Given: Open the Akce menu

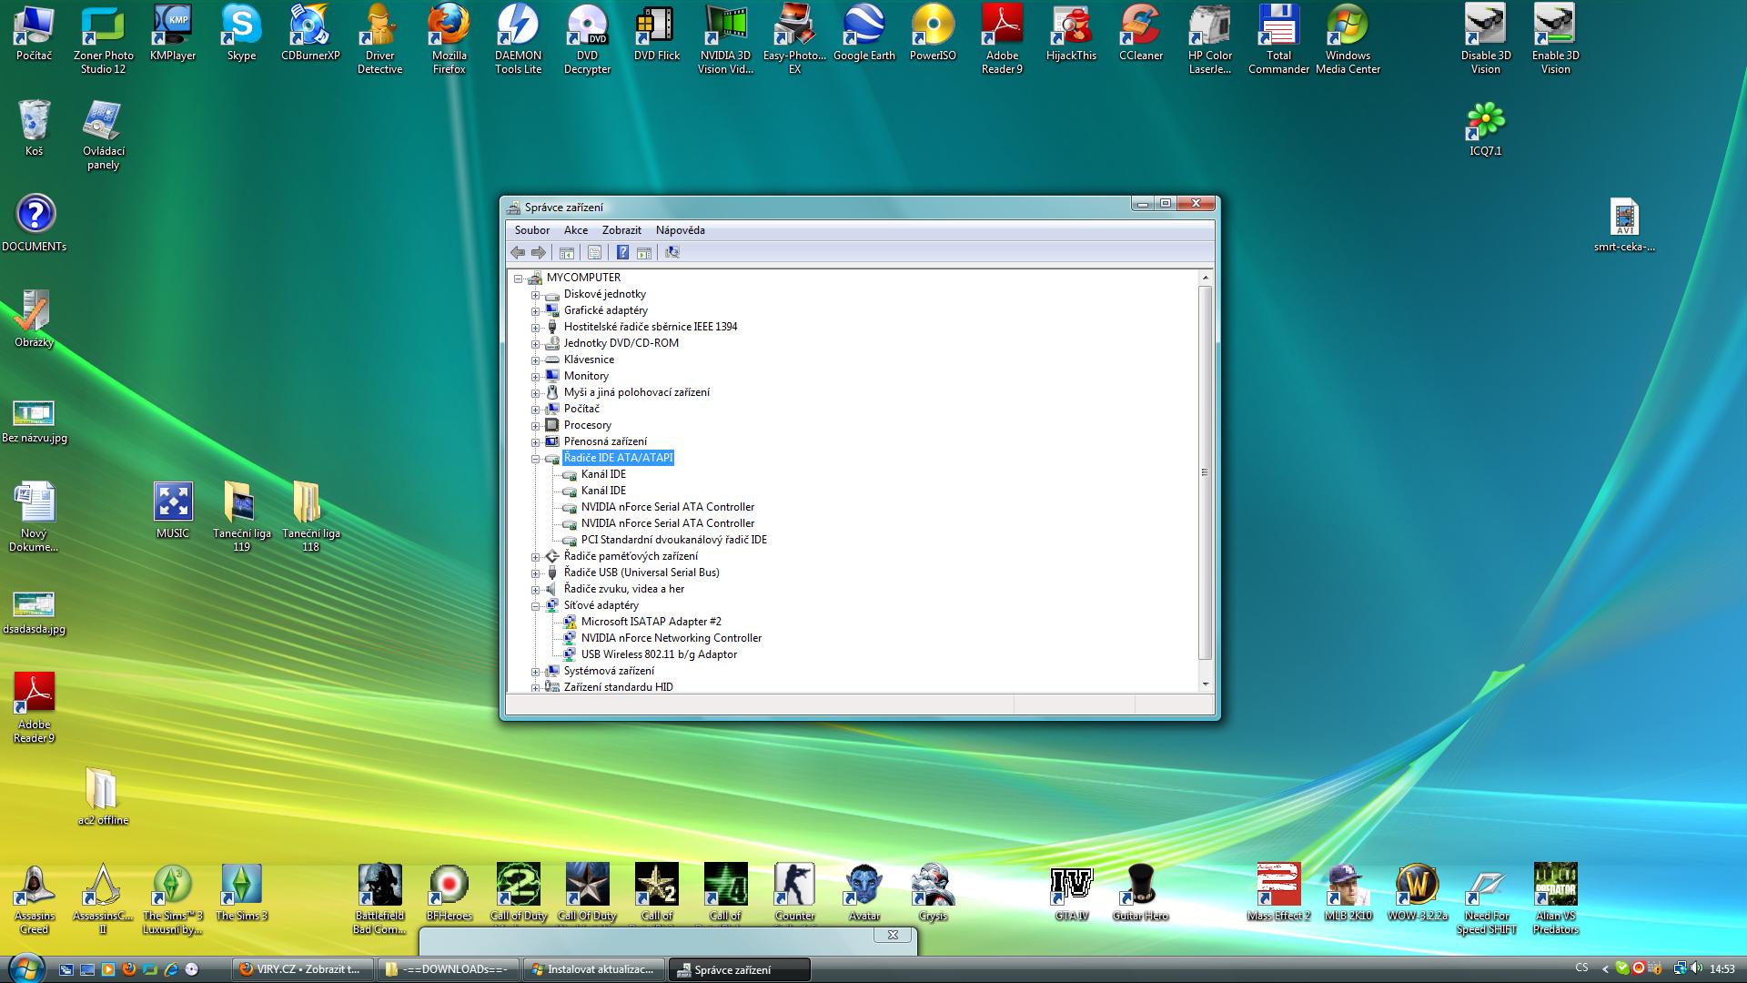Looking at the screenshot, I should pyautogui.click(x=575, y=230).
